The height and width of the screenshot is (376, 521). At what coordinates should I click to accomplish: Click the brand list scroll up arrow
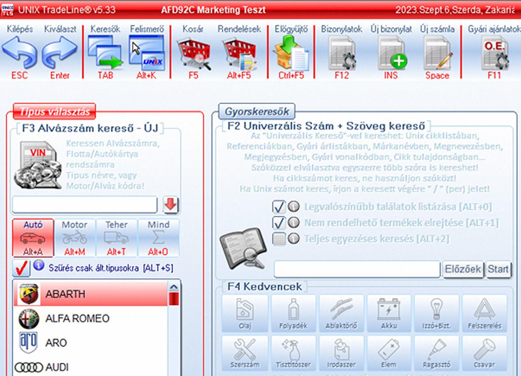174,286
